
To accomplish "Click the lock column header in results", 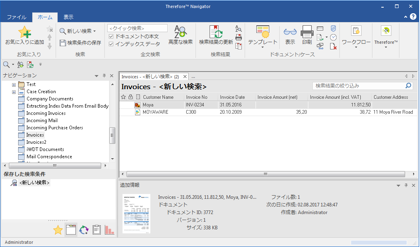I will pyautogui.click(x=131, y=97).
